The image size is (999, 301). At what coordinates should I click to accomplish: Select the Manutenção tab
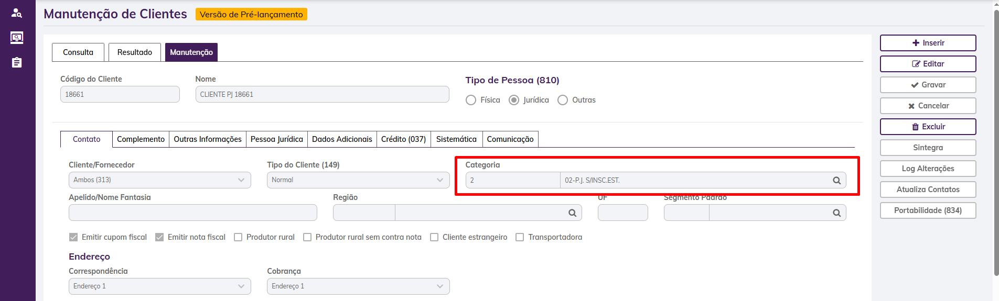[x=191, y=52]
